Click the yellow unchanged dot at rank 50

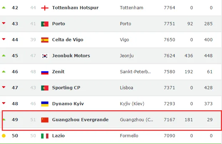tap(4, 136)
